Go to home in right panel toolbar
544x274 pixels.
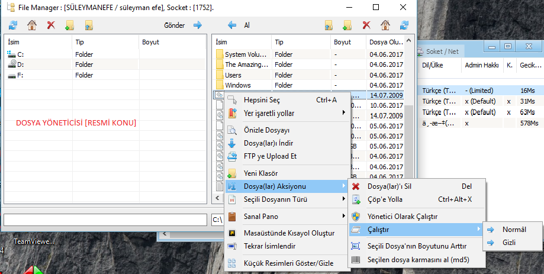point(385,25)
